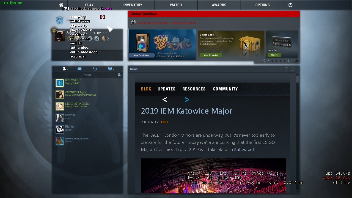
Task: Go to next store page arrow
Action: pos(288,61)
